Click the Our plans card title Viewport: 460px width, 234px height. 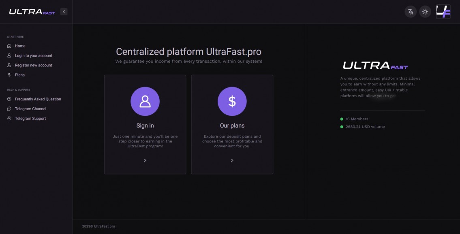(x=232, y=126)
